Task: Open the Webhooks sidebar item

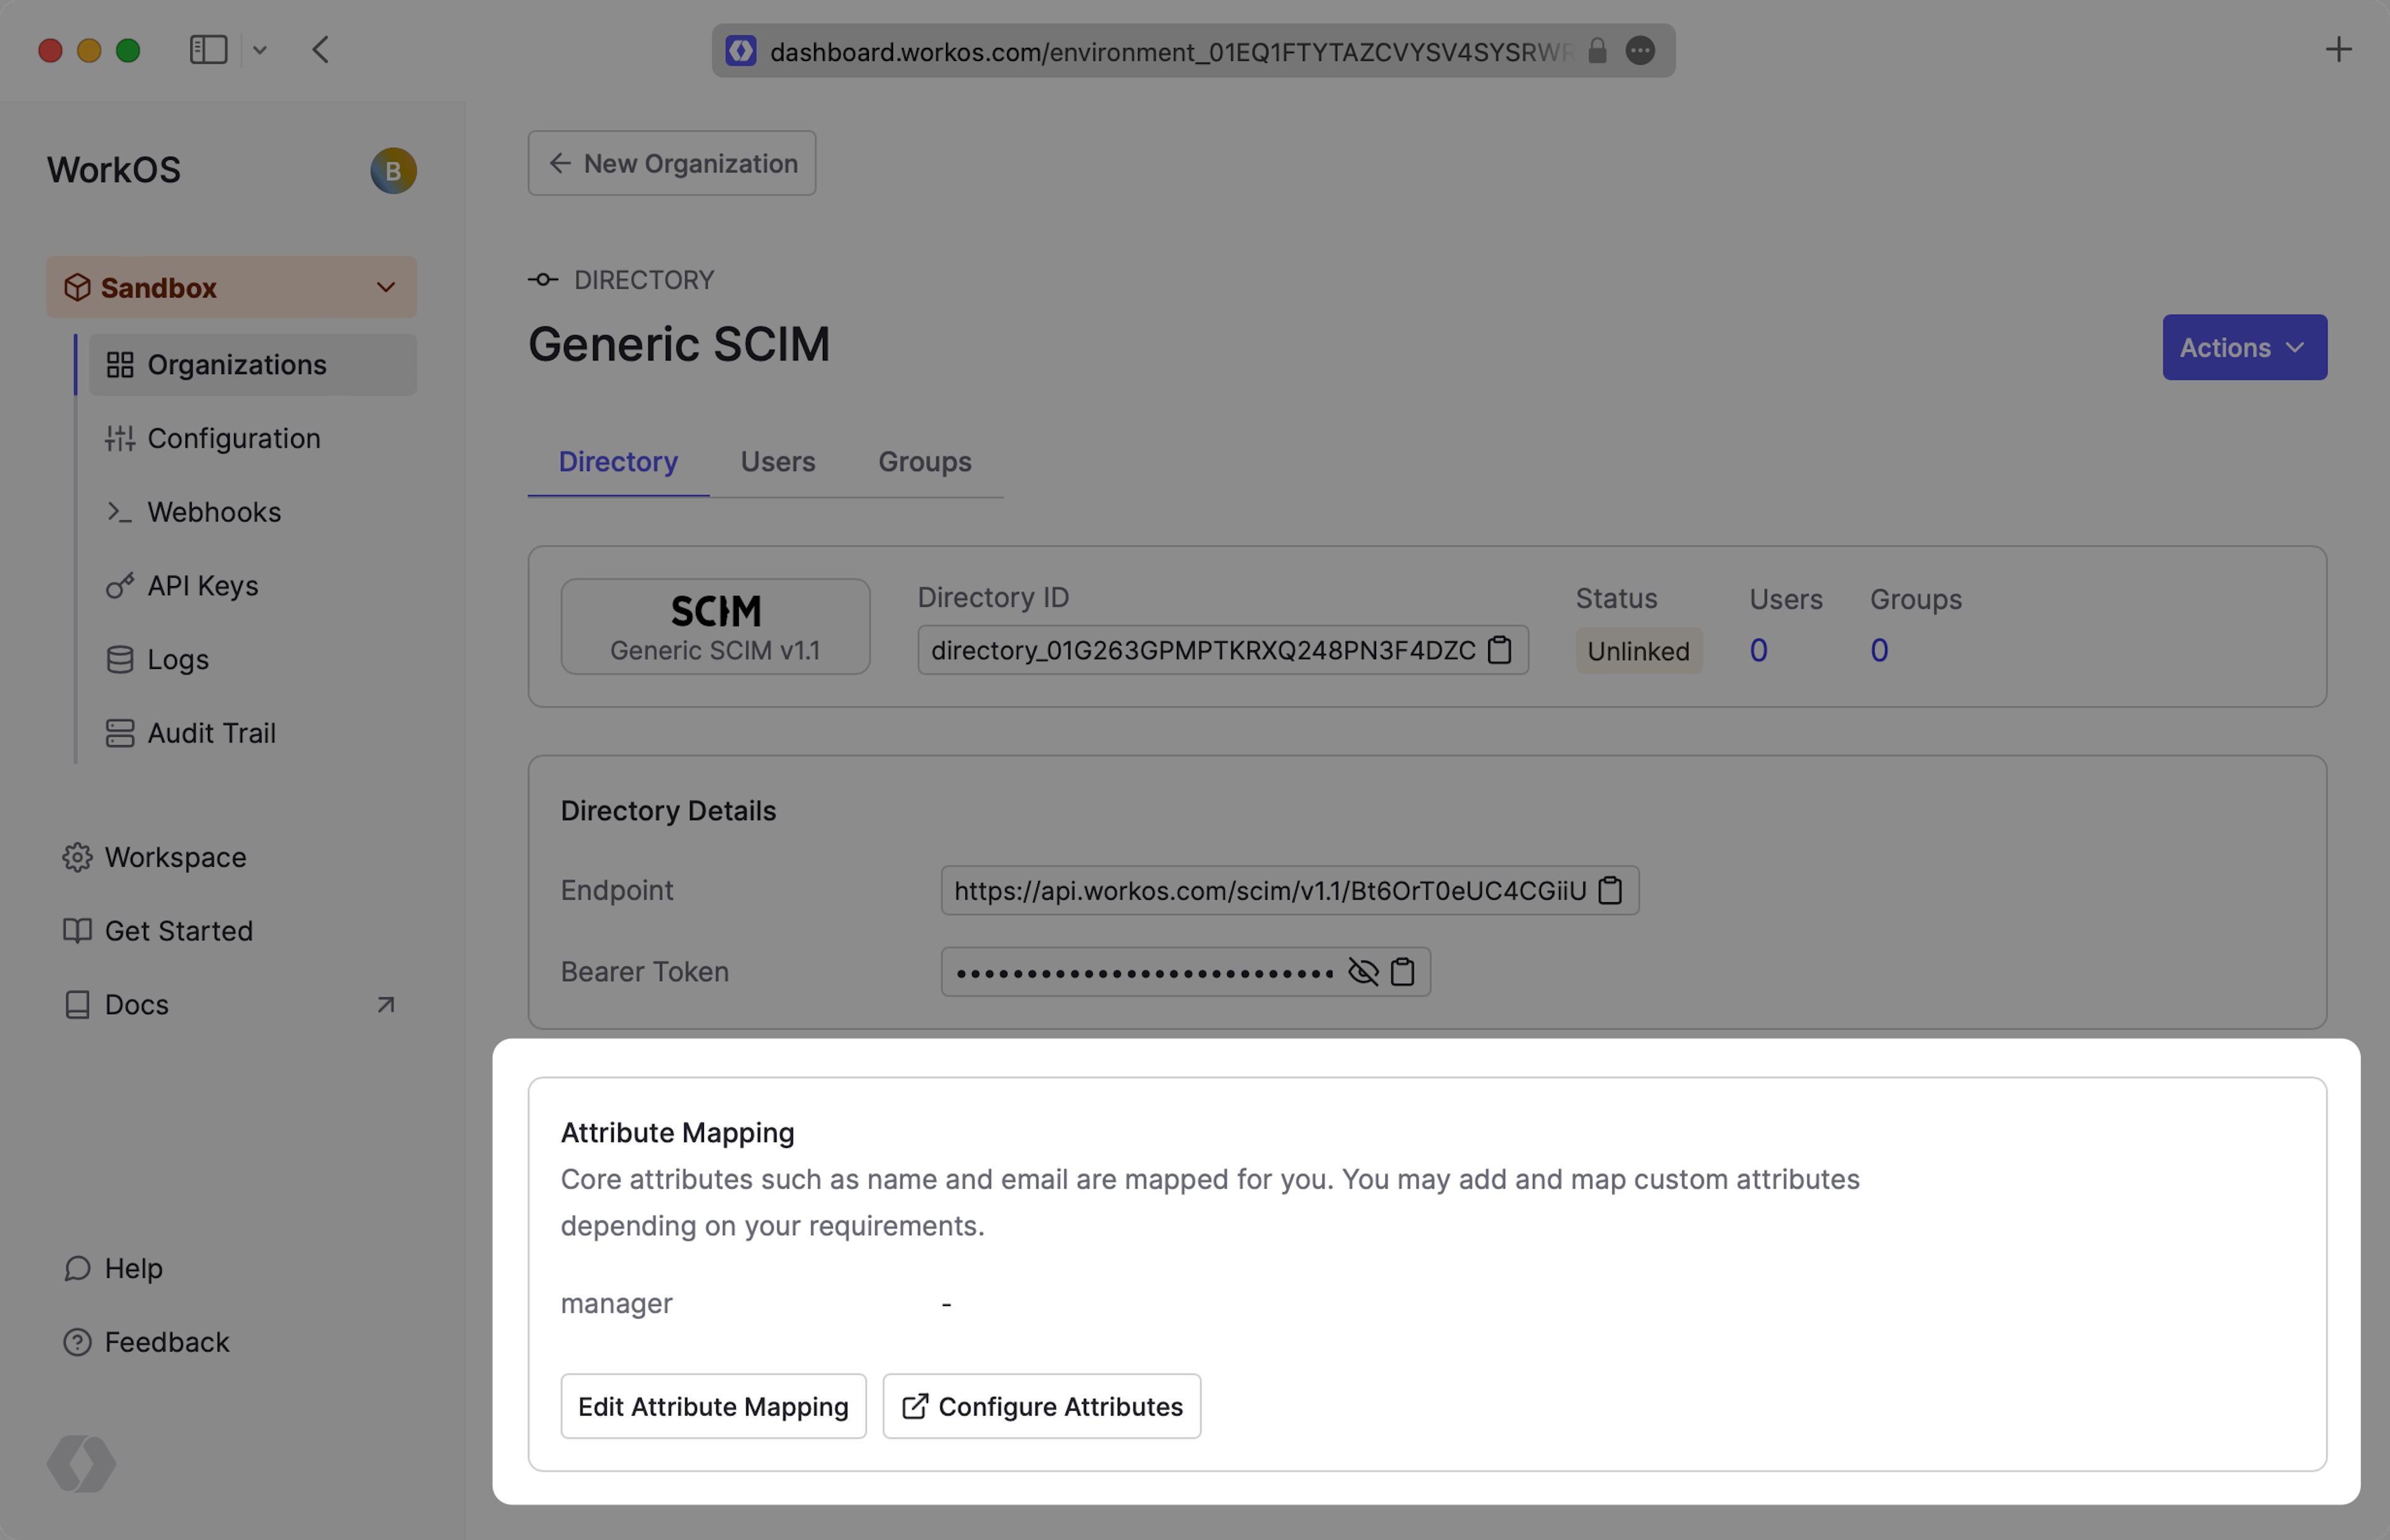Action: (214, 512)
